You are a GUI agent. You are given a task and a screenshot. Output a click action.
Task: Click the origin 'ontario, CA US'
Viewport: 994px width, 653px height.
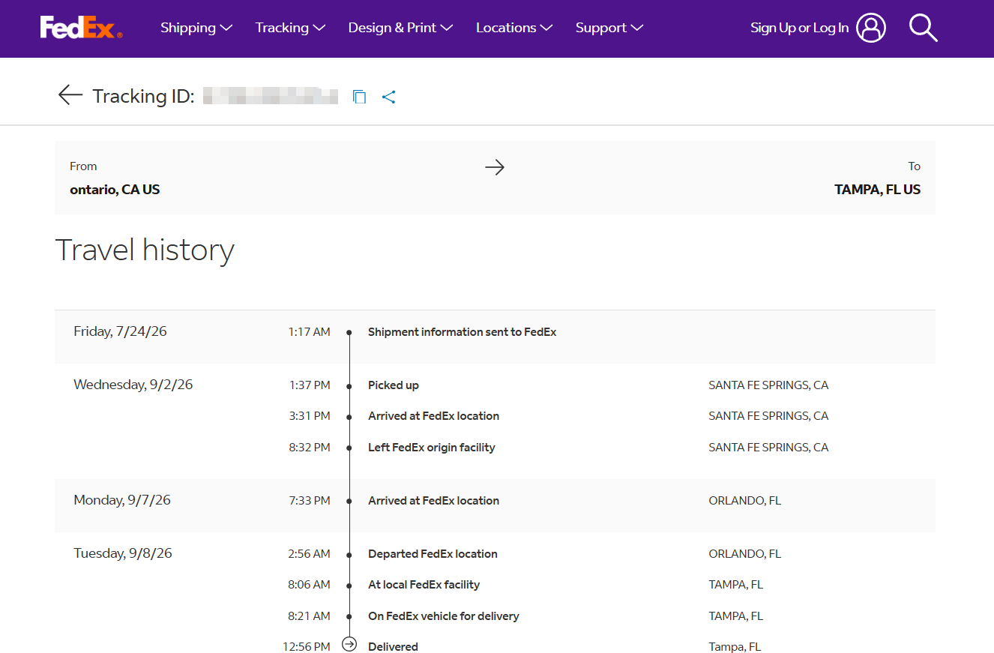click(115, 190)
